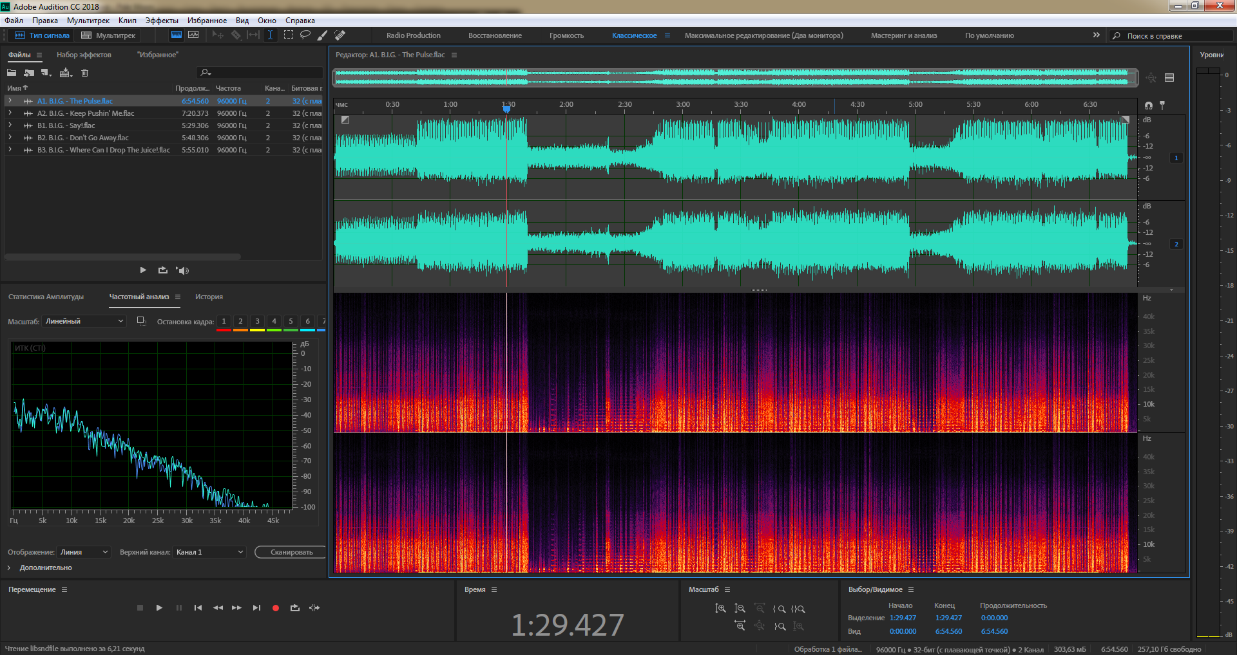Click the fade-in handle at waveform start
1237x655 pixels.
pos(345,120)
